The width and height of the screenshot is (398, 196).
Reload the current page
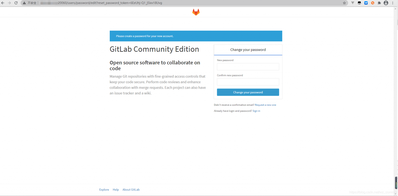(x=16, y=3)
